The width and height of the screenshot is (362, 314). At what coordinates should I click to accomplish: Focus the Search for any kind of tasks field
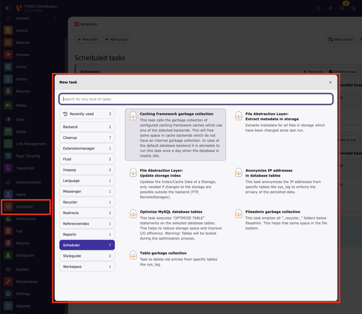[196, 99]
